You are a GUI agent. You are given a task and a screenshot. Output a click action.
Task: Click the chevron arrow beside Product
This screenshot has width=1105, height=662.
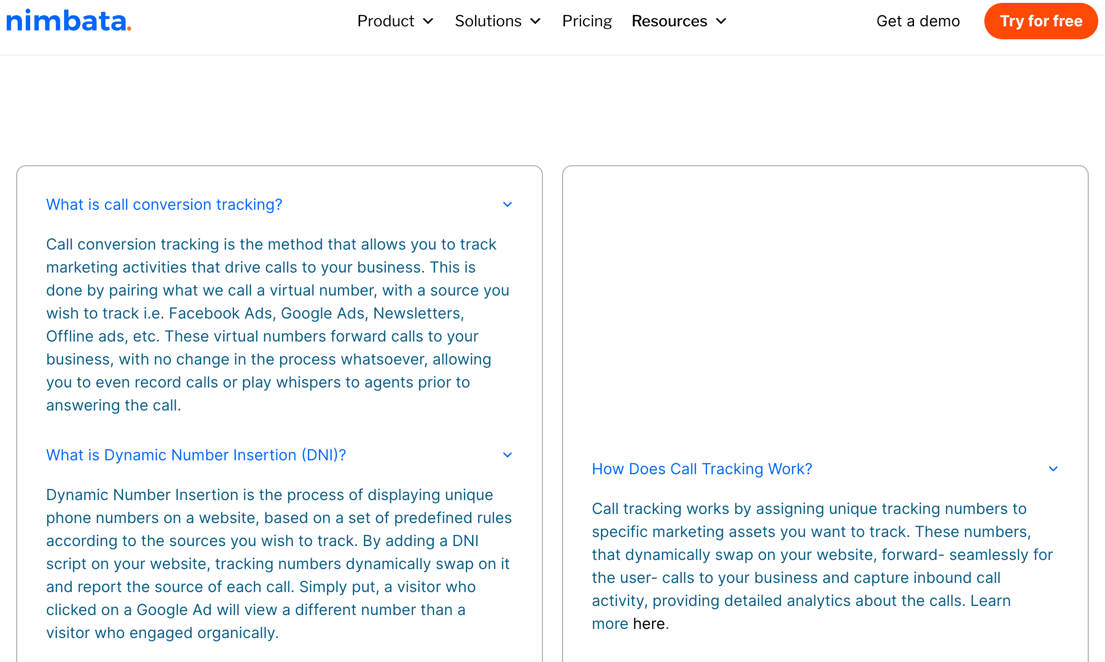point(428,22)
